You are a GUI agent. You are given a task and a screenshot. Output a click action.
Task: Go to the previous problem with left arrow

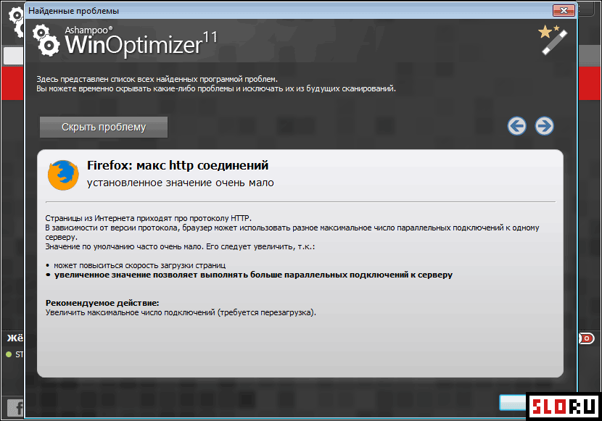(x=516, y=126)
